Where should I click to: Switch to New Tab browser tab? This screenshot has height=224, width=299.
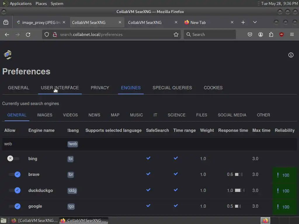[209, 22]
